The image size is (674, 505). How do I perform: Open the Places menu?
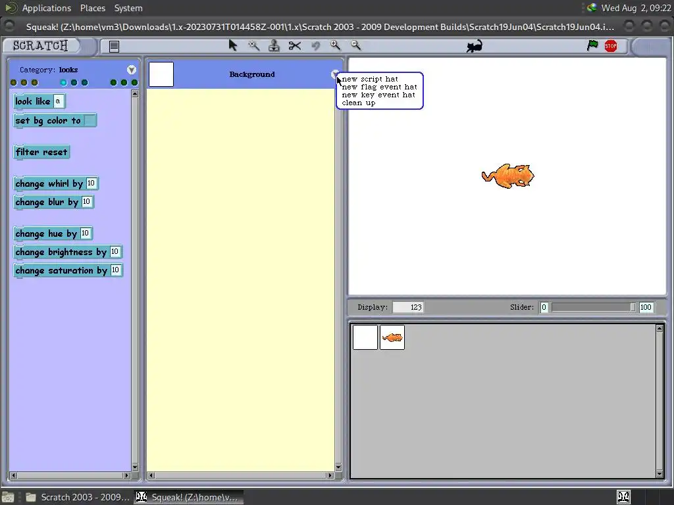(x=92, y=8)
